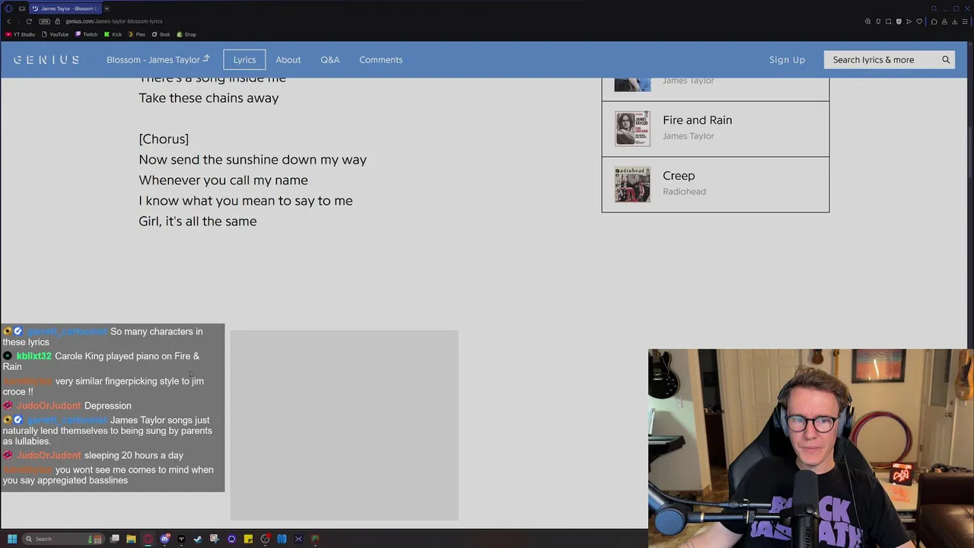Click the Sign Up link
This screenshot has width=974, height=548.
coord(787,59)
